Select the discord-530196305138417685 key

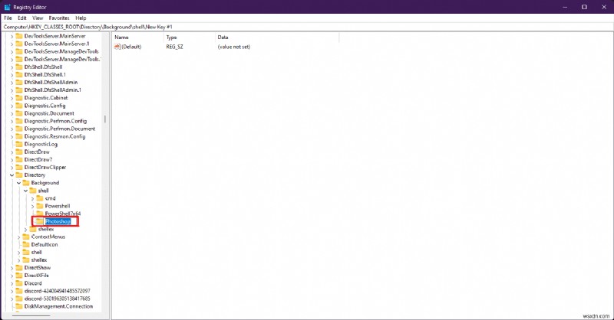click(x=57, y=299)
